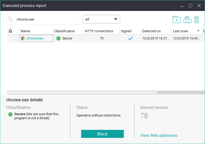Click the lock column header icon

10,31
